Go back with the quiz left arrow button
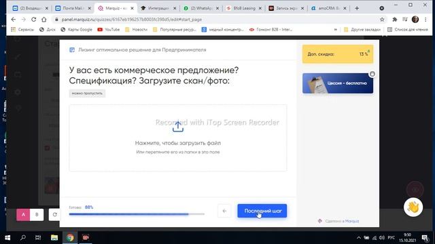The height and width of the screenshot is (244, 435). pyautogui.click(x=224, y=211)
